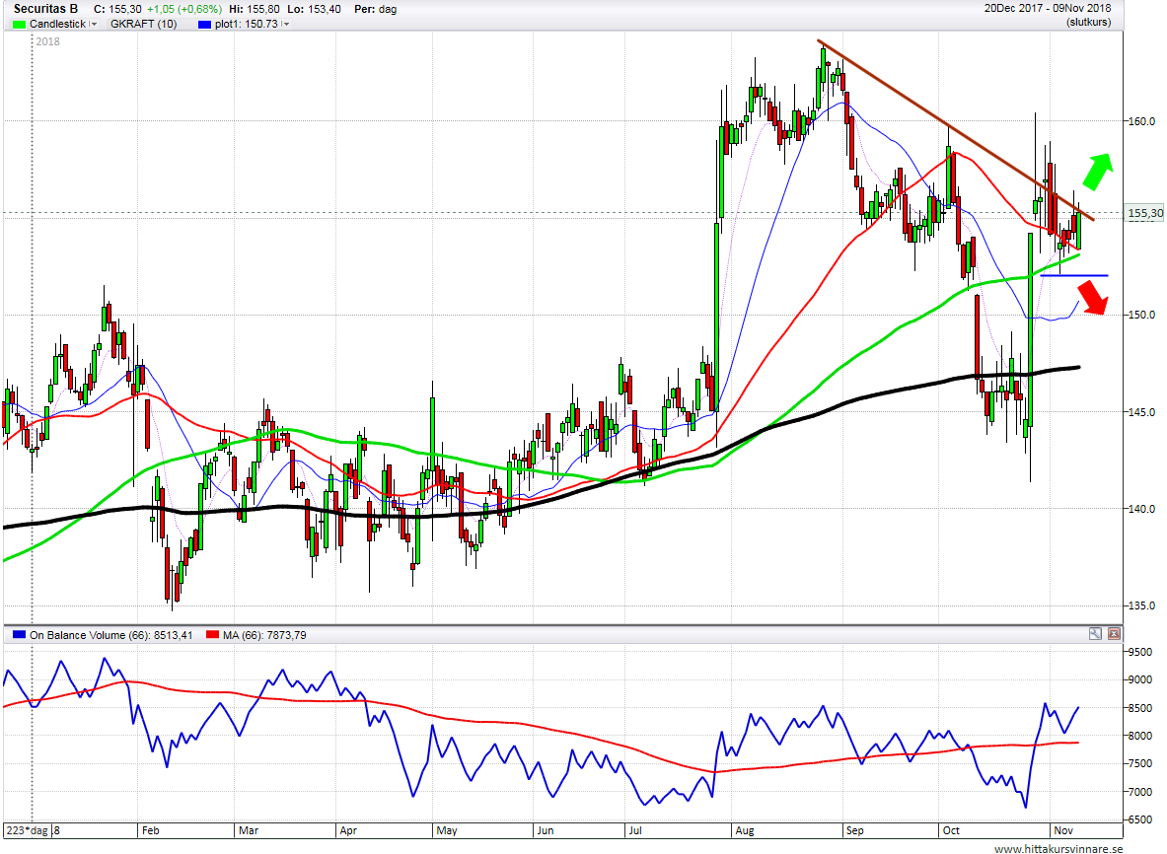Click the blue On Balance Volume swatch

20,634
